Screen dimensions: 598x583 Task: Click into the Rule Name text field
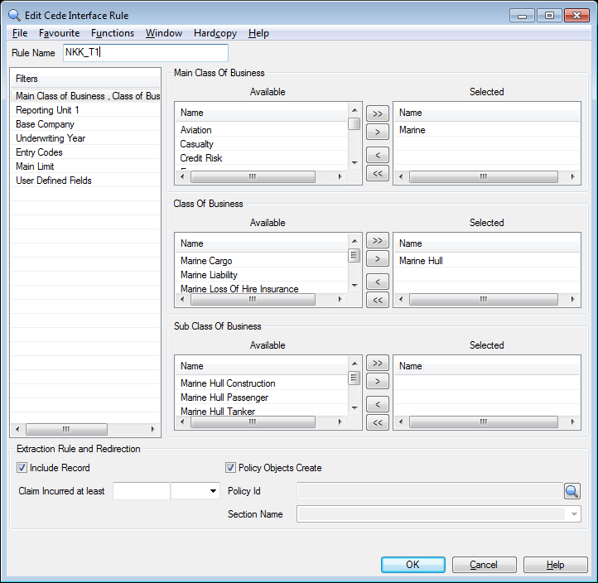click(x=145, y=53)
